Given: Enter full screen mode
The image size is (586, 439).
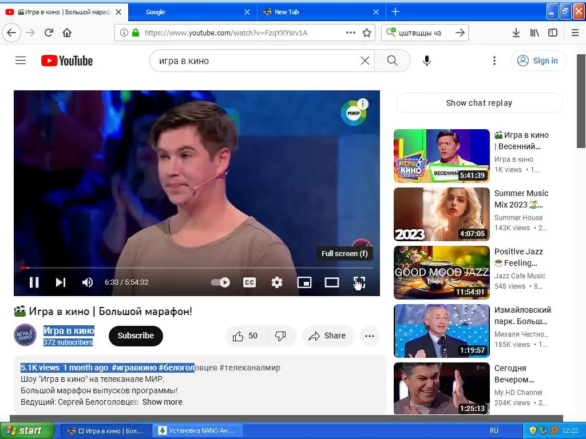Looking at the screenshot, I should pos(359,282).
